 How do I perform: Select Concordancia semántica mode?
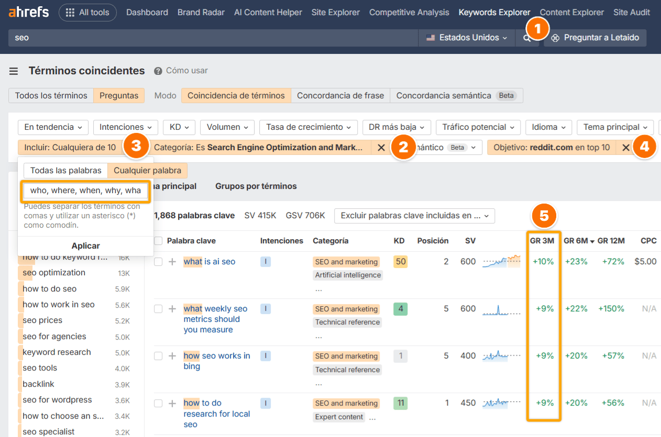[x=457, y=95]
